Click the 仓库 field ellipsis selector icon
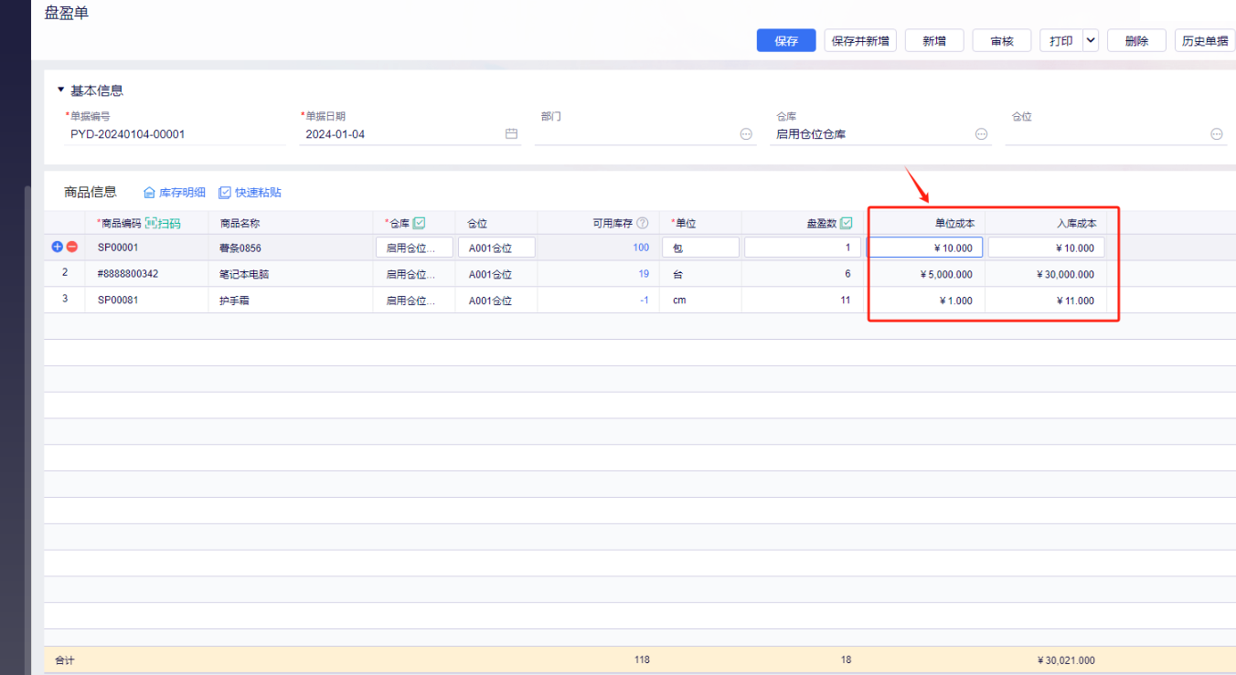Screen dimensions: 1236x675 tap(981, 134)
